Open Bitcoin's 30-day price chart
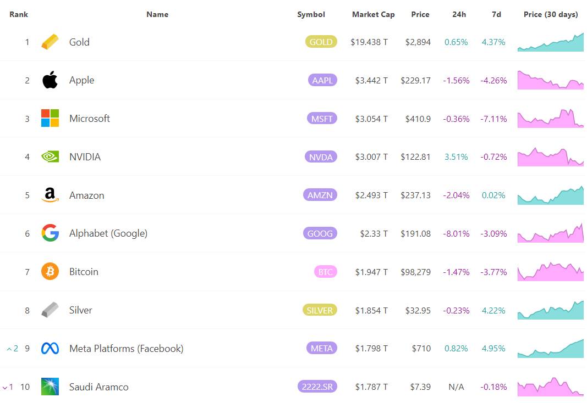This screenshot has height=403, width=587. point(550,272)
